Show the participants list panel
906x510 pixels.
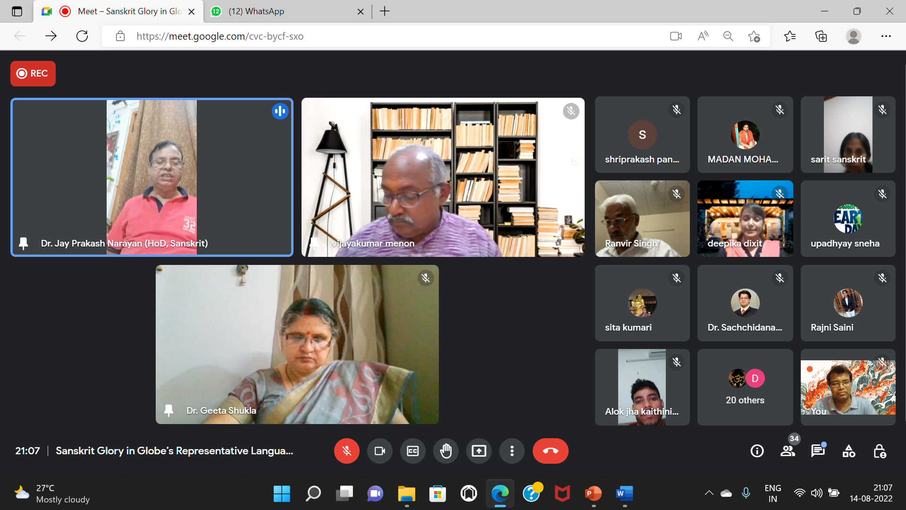[x=788, y=451]
